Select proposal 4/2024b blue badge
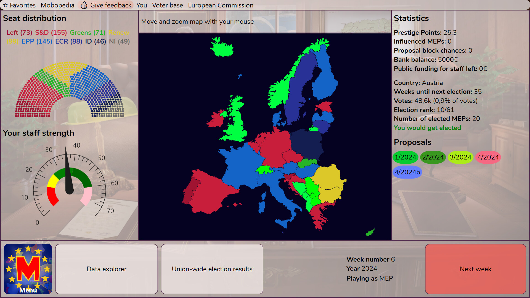 (x=407, y=172)
